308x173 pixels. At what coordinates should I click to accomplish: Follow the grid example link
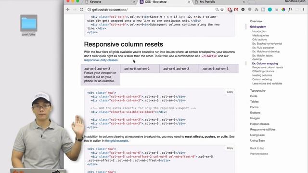pos(116,141)
